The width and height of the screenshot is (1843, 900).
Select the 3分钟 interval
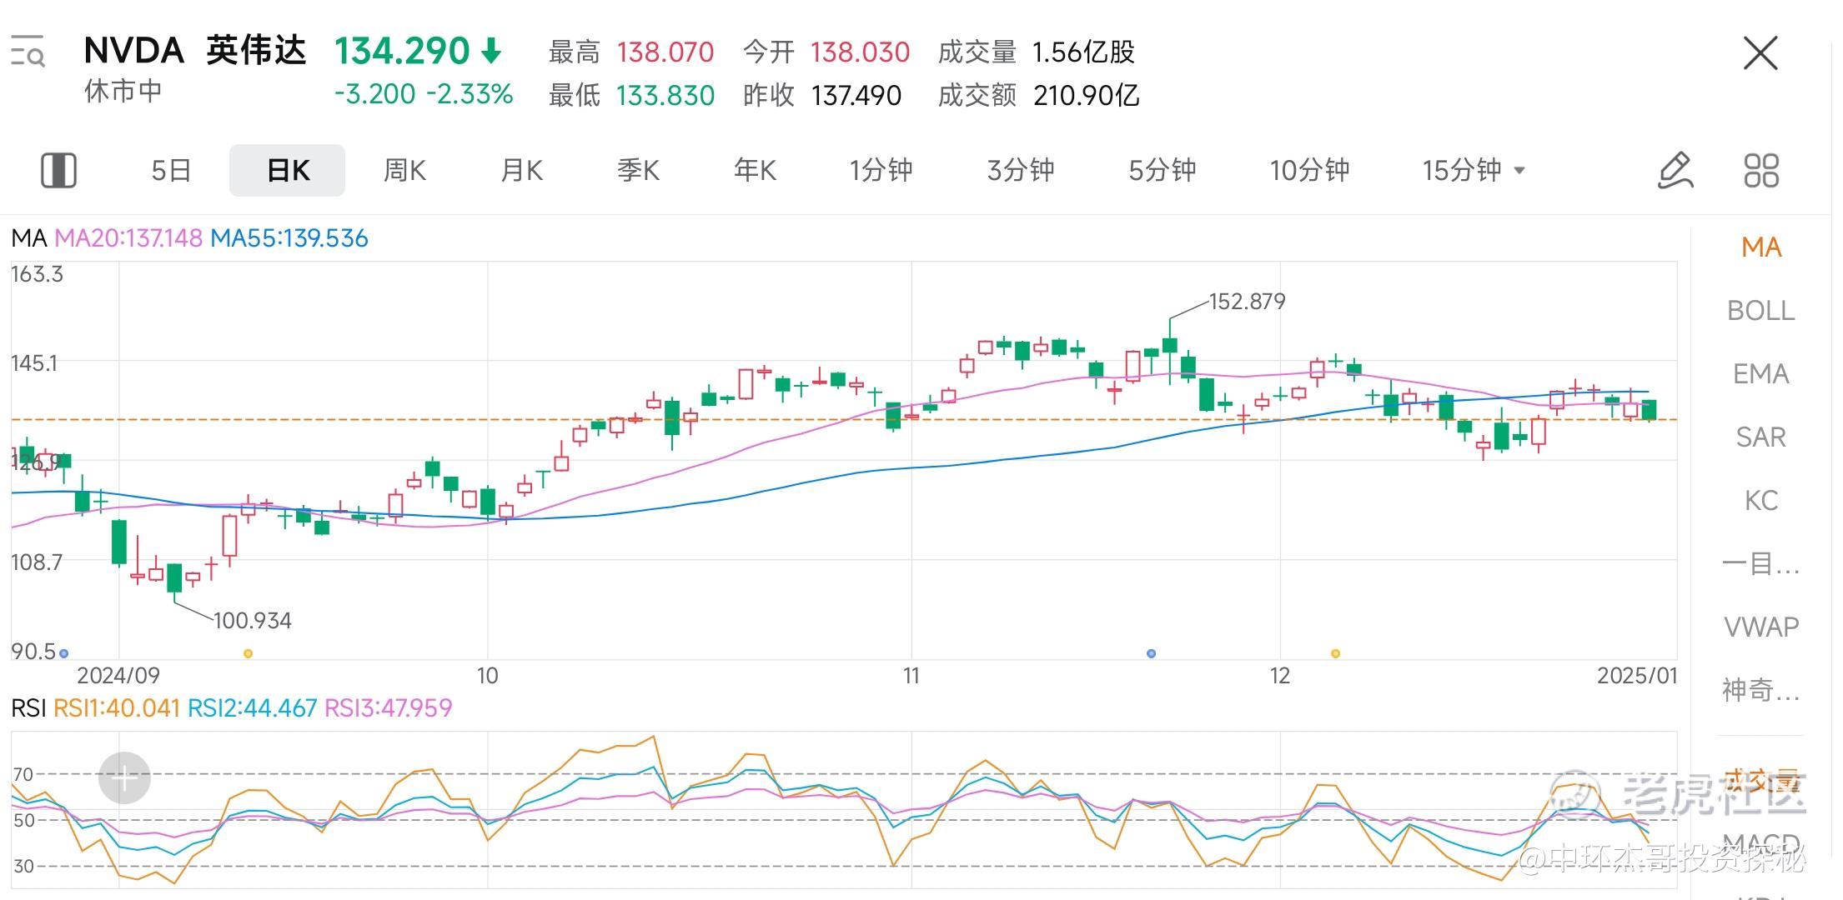(x=1021, y=170)
